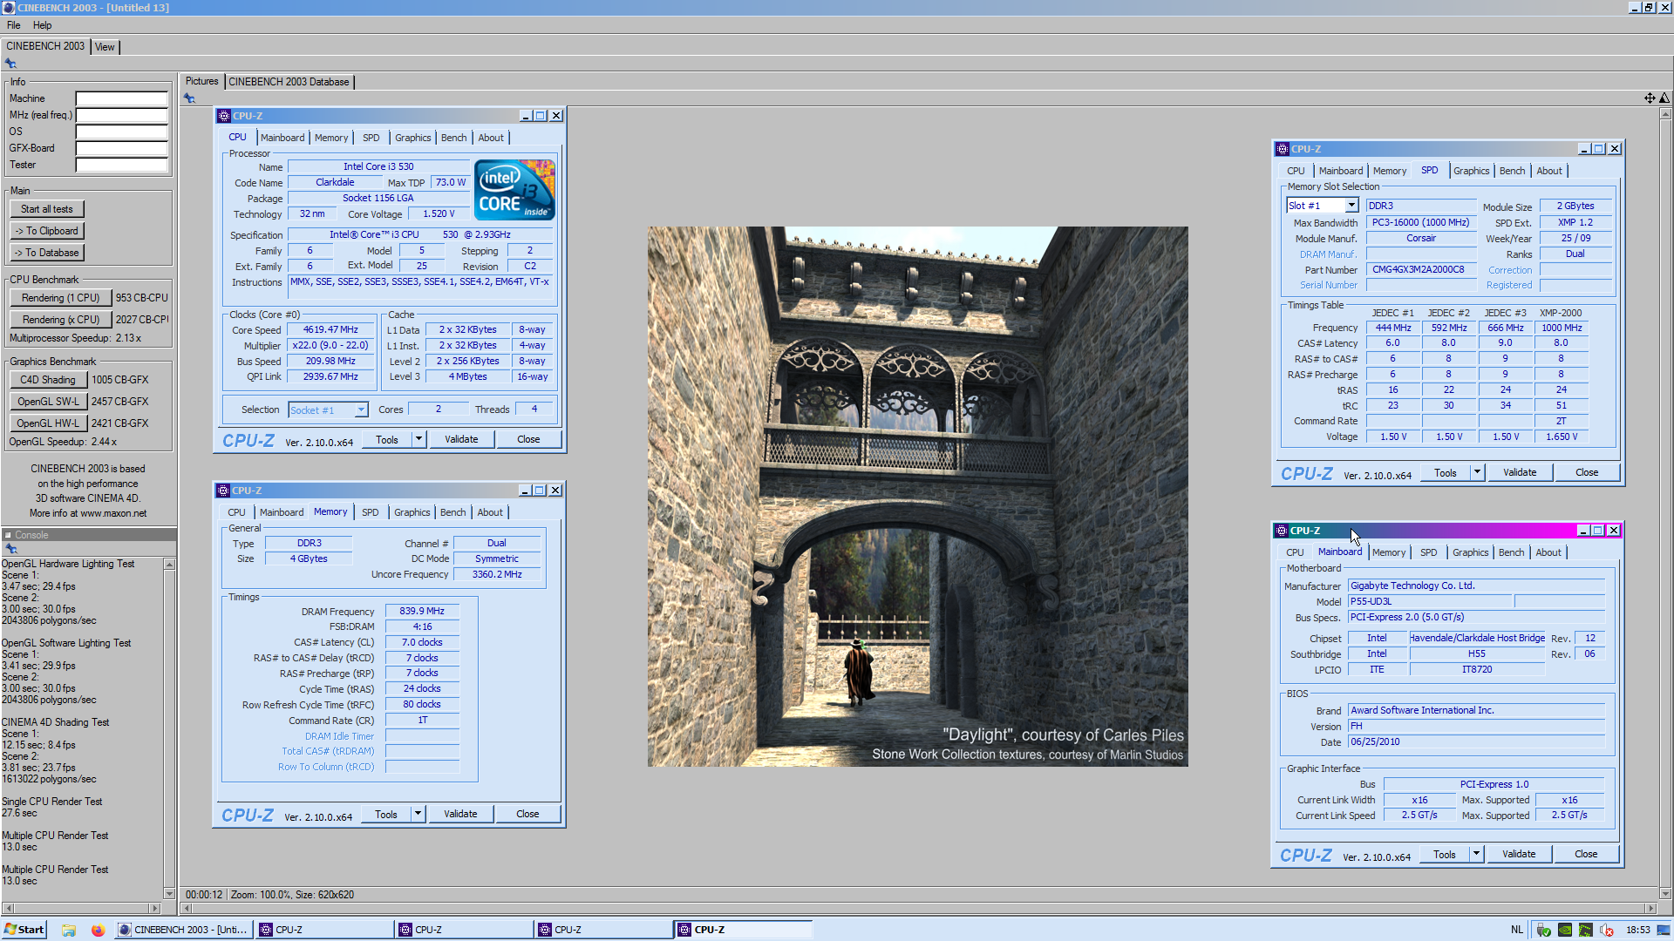The height and width of the screenshot is (941, 1674).
Task: Click the console scrollbar up arrow
Action: pyautogui.click(x=169, y=565)
